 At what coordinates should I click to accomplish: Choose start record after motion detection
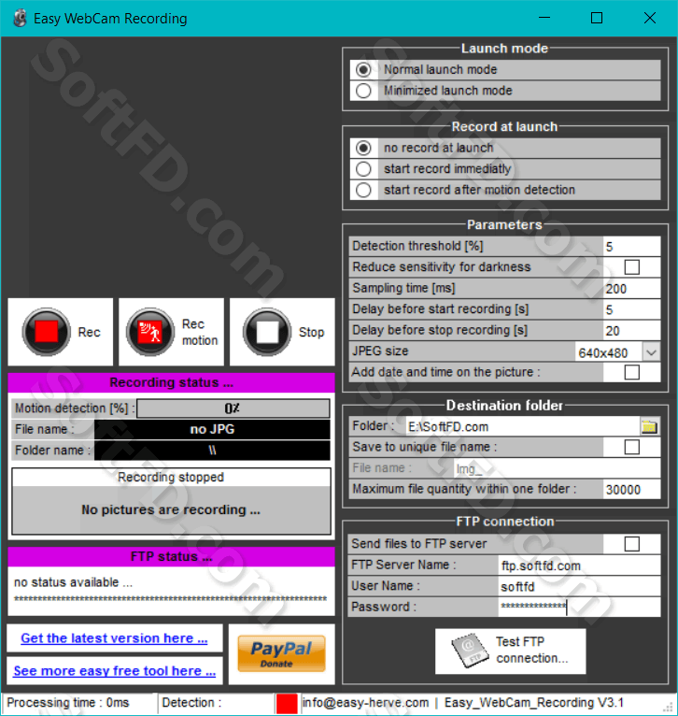[x=363, y=190]
